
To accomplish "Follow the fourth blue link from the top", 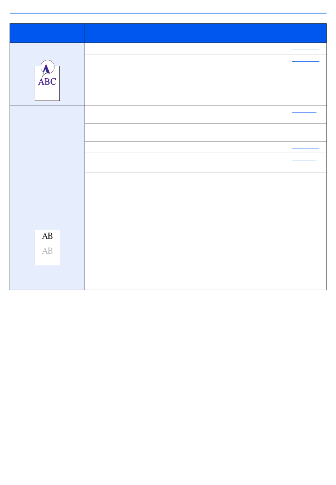I will click(306, 149).
